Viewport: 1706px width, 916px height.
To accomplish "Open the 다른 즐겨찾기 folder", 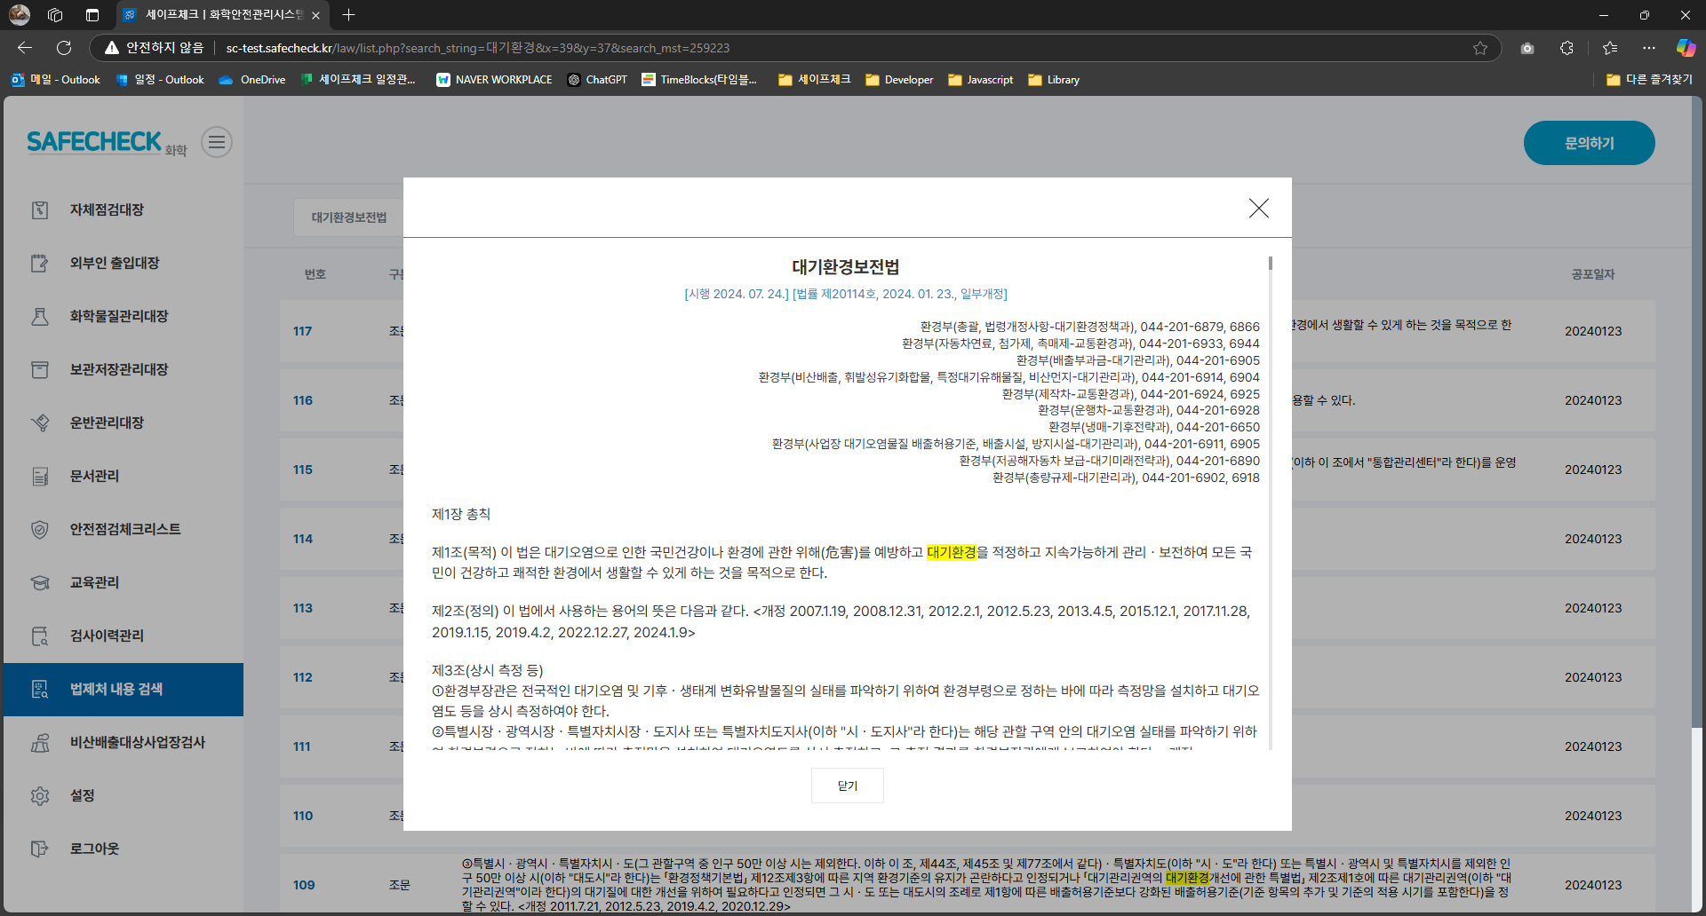I will 1649,80.
